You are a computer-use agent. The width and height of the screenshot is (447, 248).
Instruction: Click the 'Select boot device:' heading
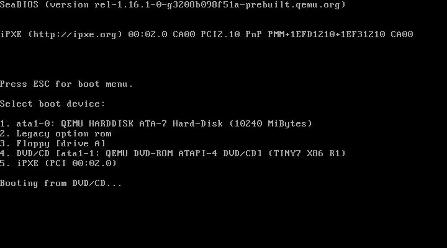coord(52,104)
